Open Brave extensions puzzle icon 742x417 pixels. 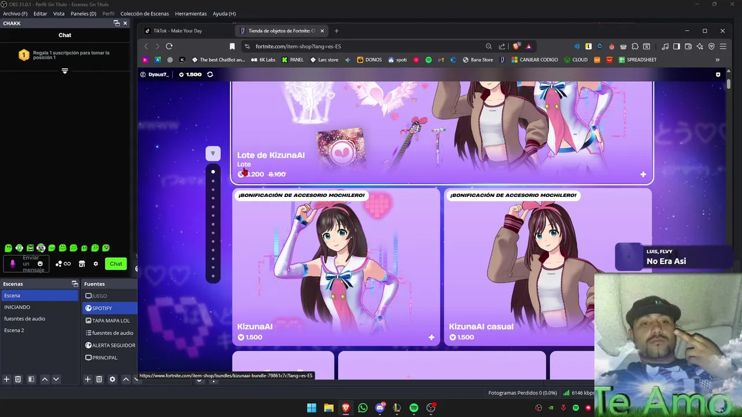pos(635,46)
